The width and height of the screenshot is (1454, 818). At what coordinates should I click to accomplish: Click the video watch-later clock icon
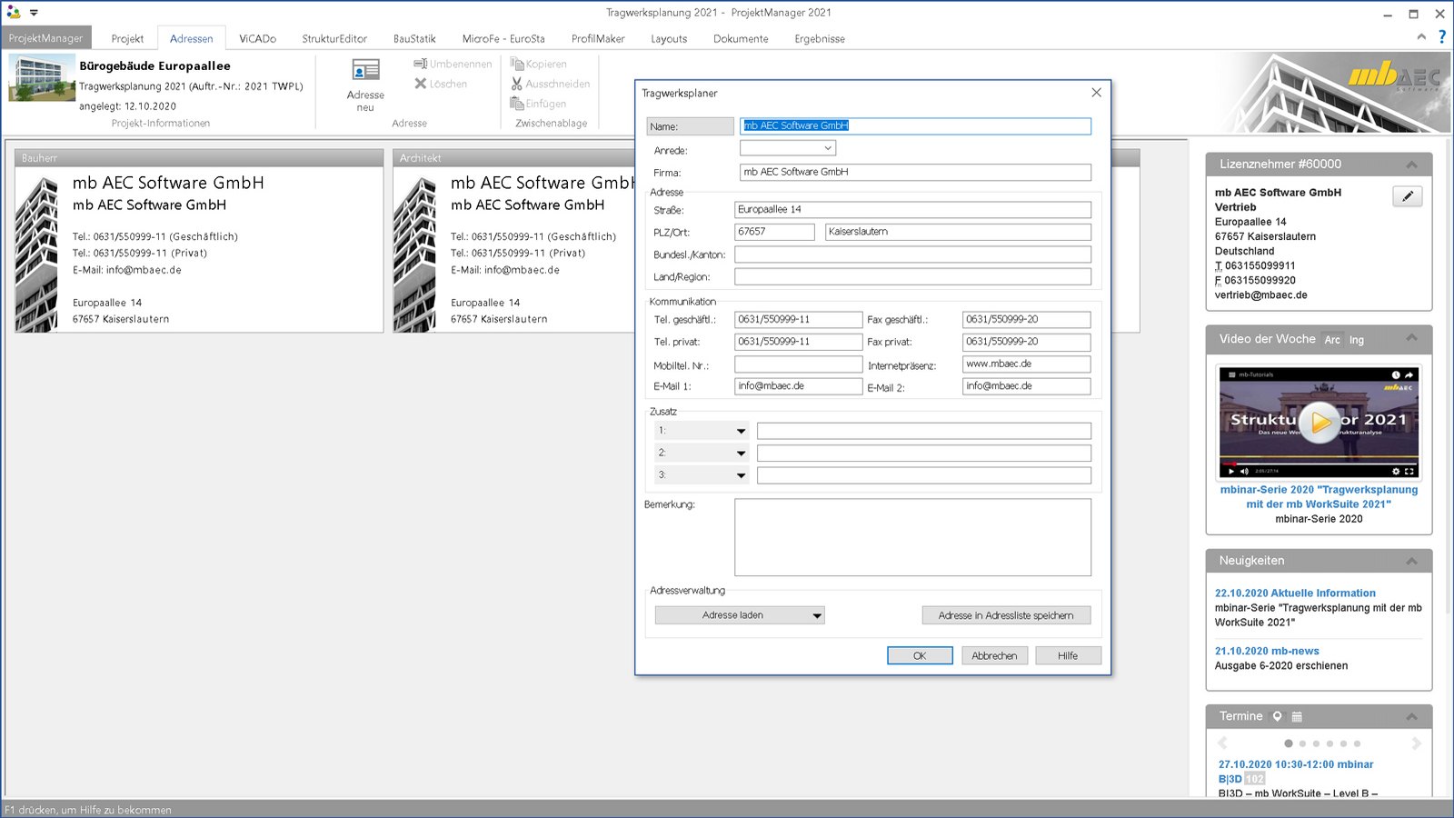tap(1396, 374)
